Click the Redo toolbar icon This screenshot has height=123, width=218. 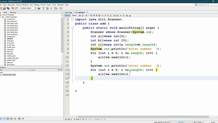(x=16, y=8)
